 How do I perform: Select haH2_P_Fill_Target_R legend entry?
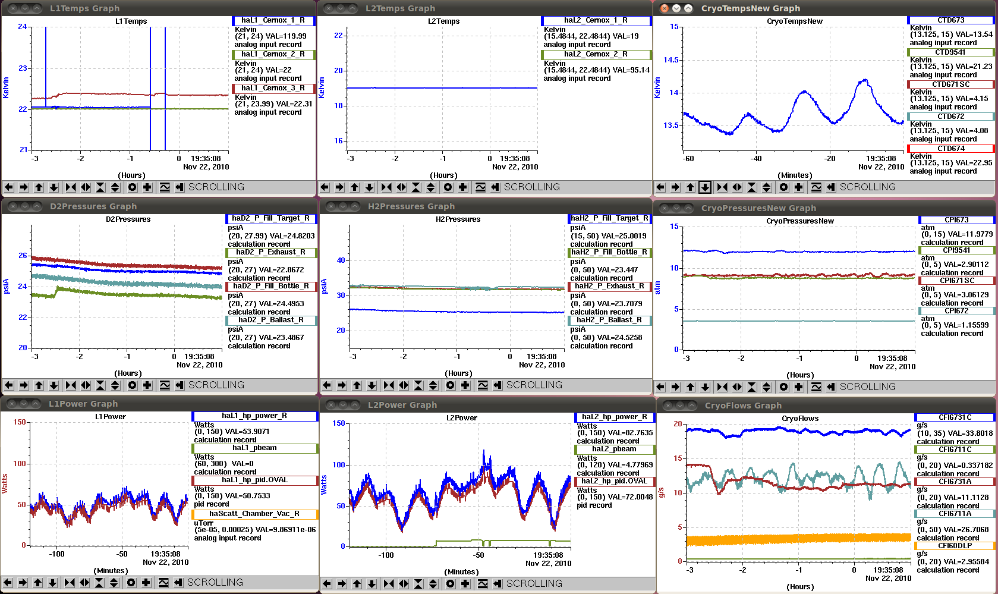609,218
